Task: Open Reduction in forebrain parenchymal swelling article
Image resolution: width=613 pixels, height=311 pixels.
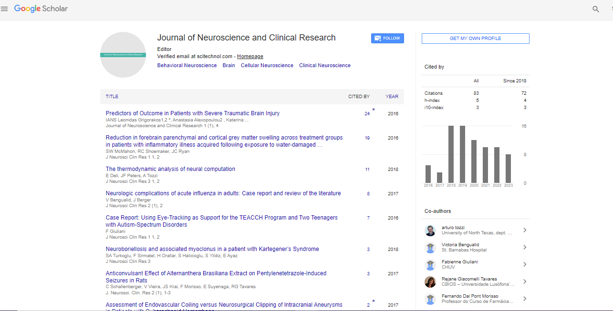Action: (224, 141)
